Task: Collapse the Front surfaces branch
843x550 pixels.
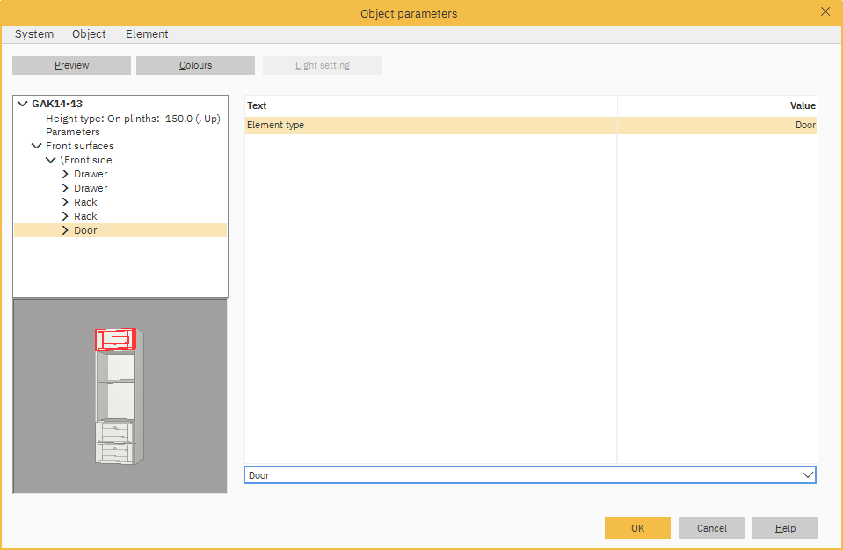Action: [36, 145]
